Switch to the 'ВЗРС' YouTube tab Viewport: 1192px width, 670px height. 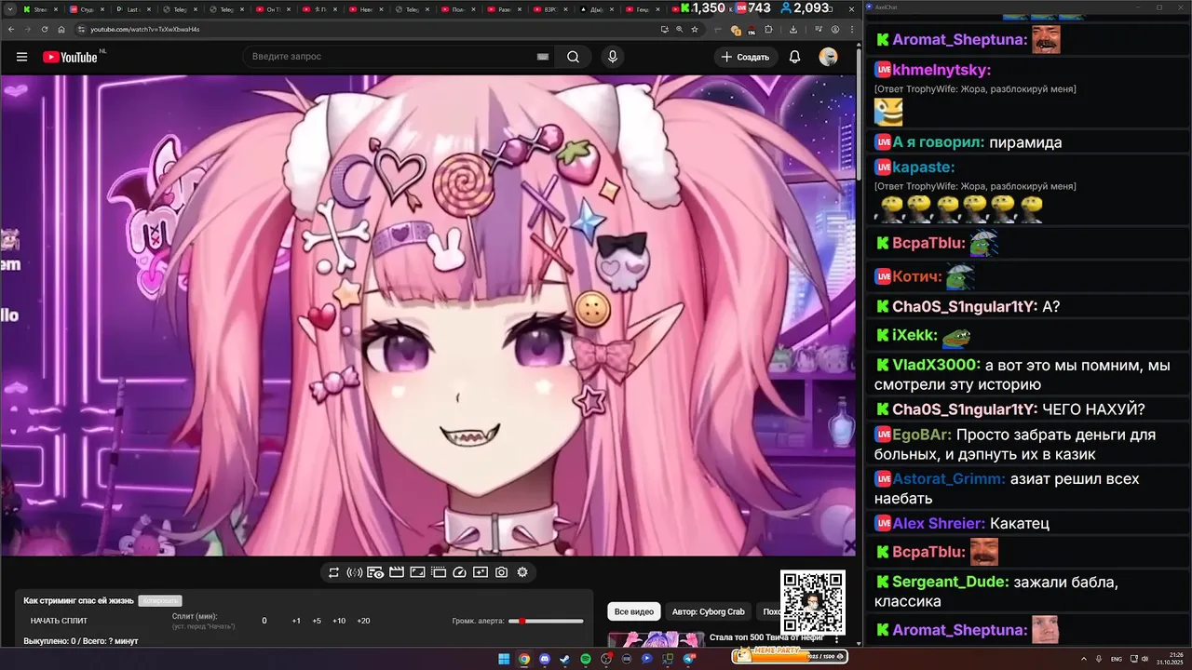553,9
